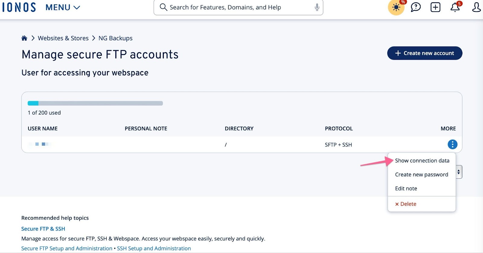The image size is (483, 253).
Task: Select Edit note from menu
Action: click(x=406, y=188)
